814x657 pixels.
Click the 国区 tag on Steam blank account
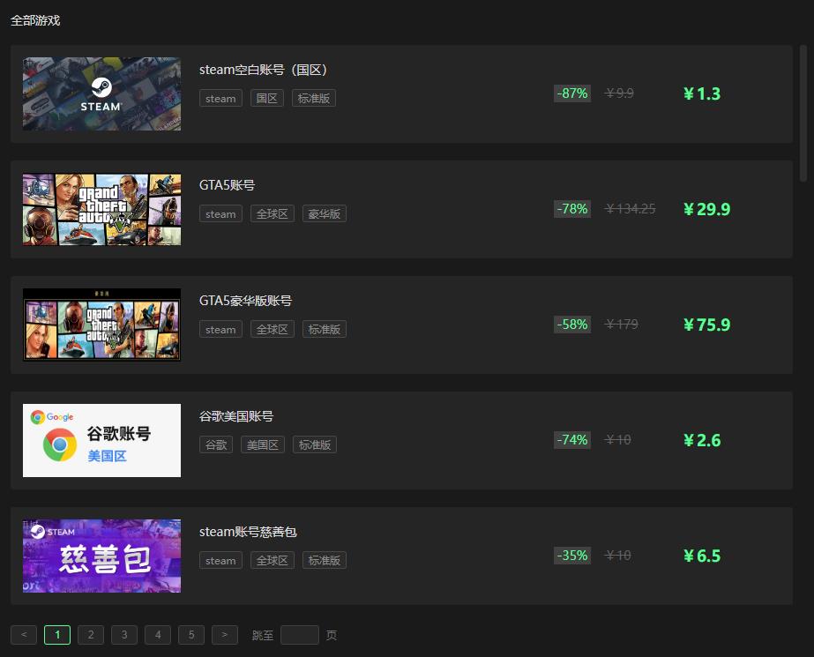tap(267, 98)
